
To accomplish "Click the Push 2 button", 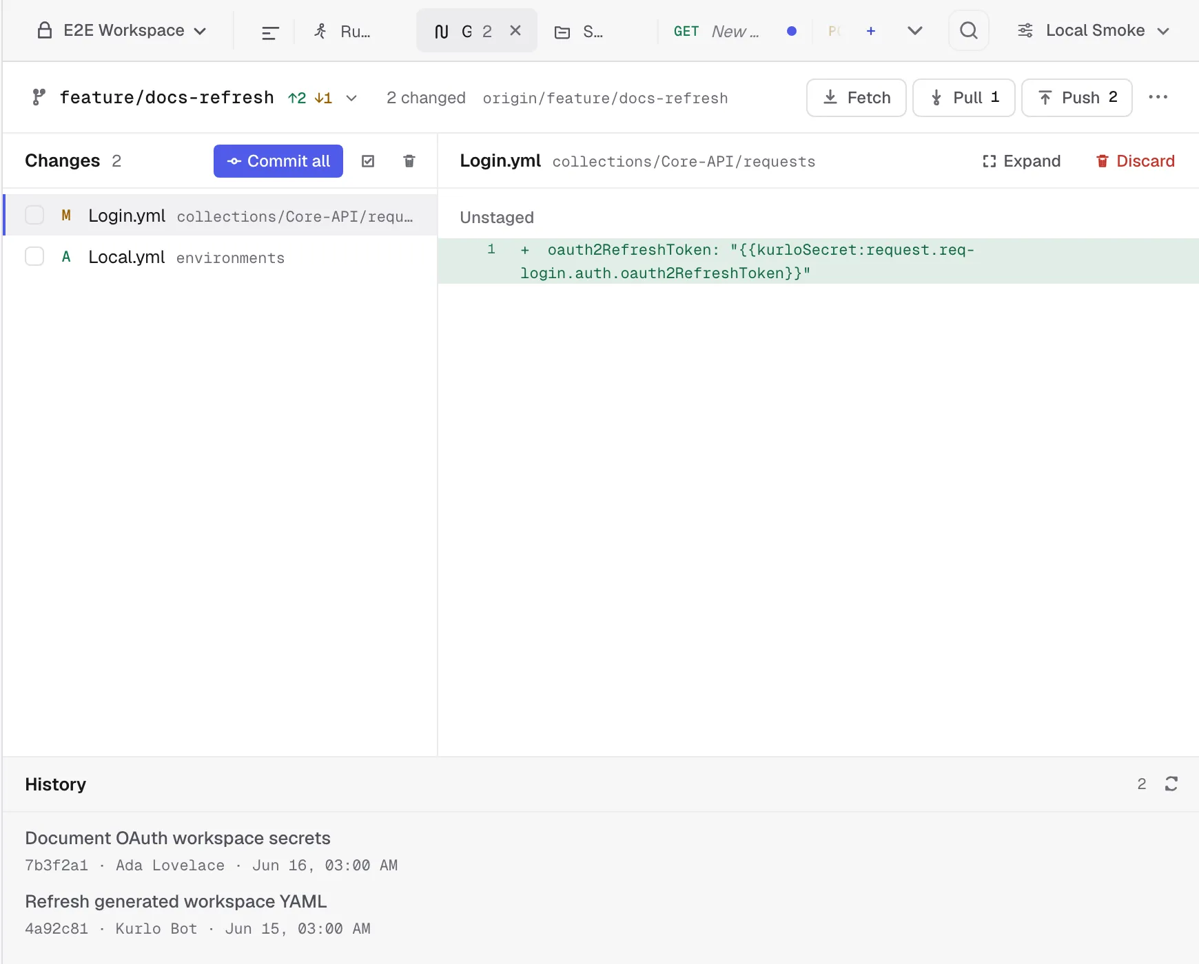I will pos(1077,98).
